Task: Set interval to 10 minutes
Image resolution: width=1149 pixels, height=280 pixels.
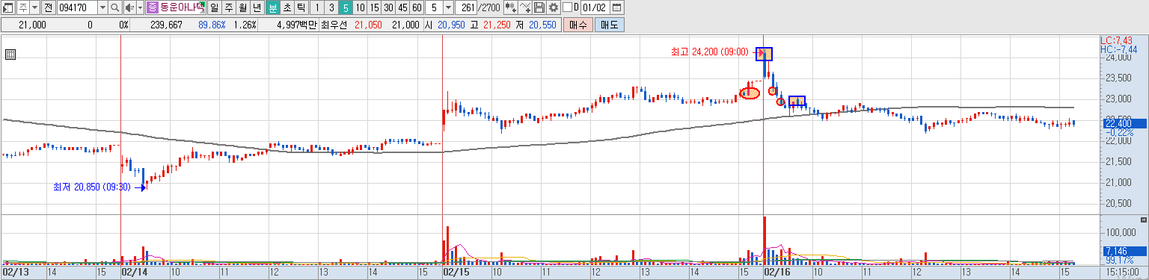Action: pos(360,7)
